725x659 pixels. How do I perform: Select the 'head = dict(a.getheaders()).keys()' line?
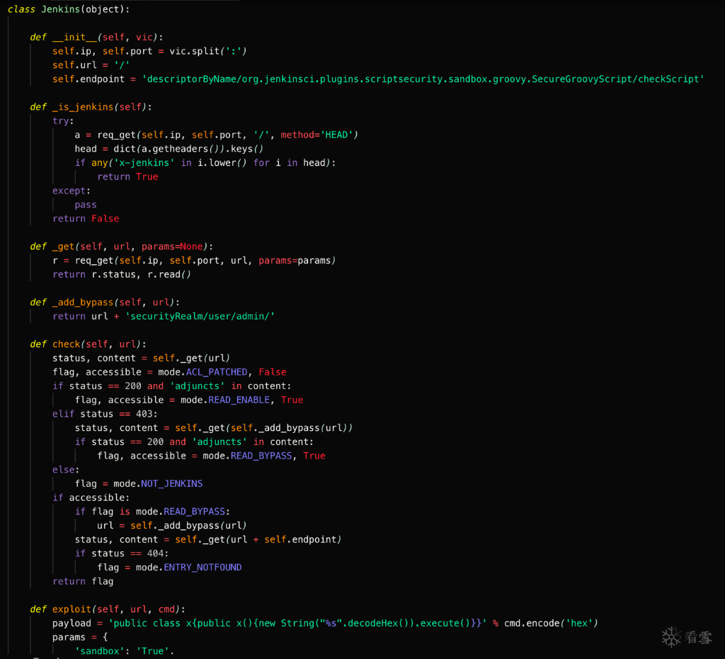169,149
